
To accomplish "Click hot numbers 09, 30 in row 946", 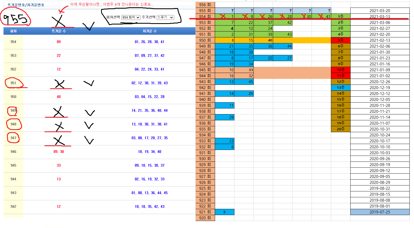I will (x=59, y=152).
